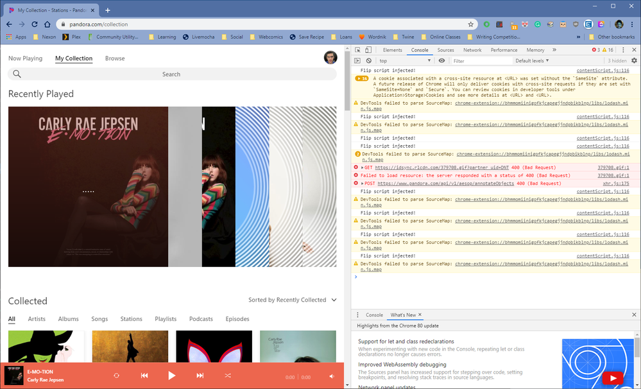Open console settings gear
Image resolution: width=641 pixels, height=389 pixels.
(x=634, y=61)
